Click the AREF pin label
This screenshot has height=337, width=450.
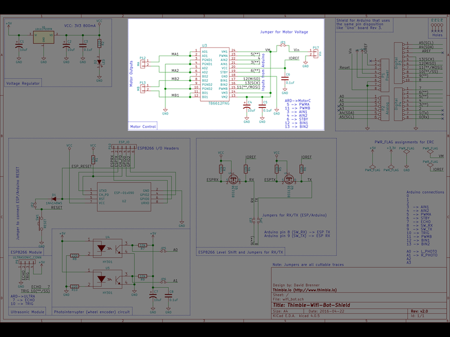point(426,51)
